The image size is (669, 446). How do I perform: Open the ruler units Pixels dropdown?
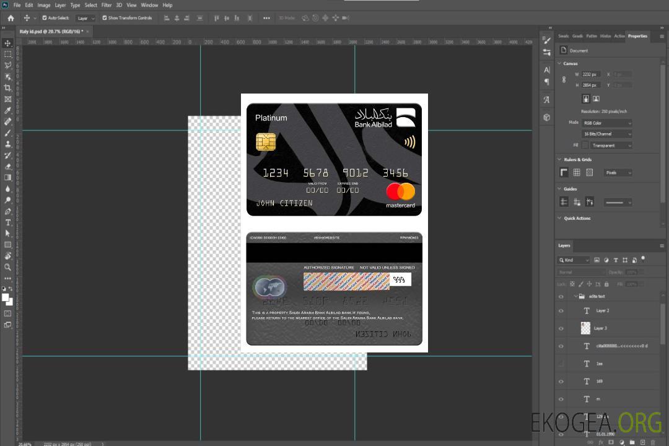click(618, 173)
